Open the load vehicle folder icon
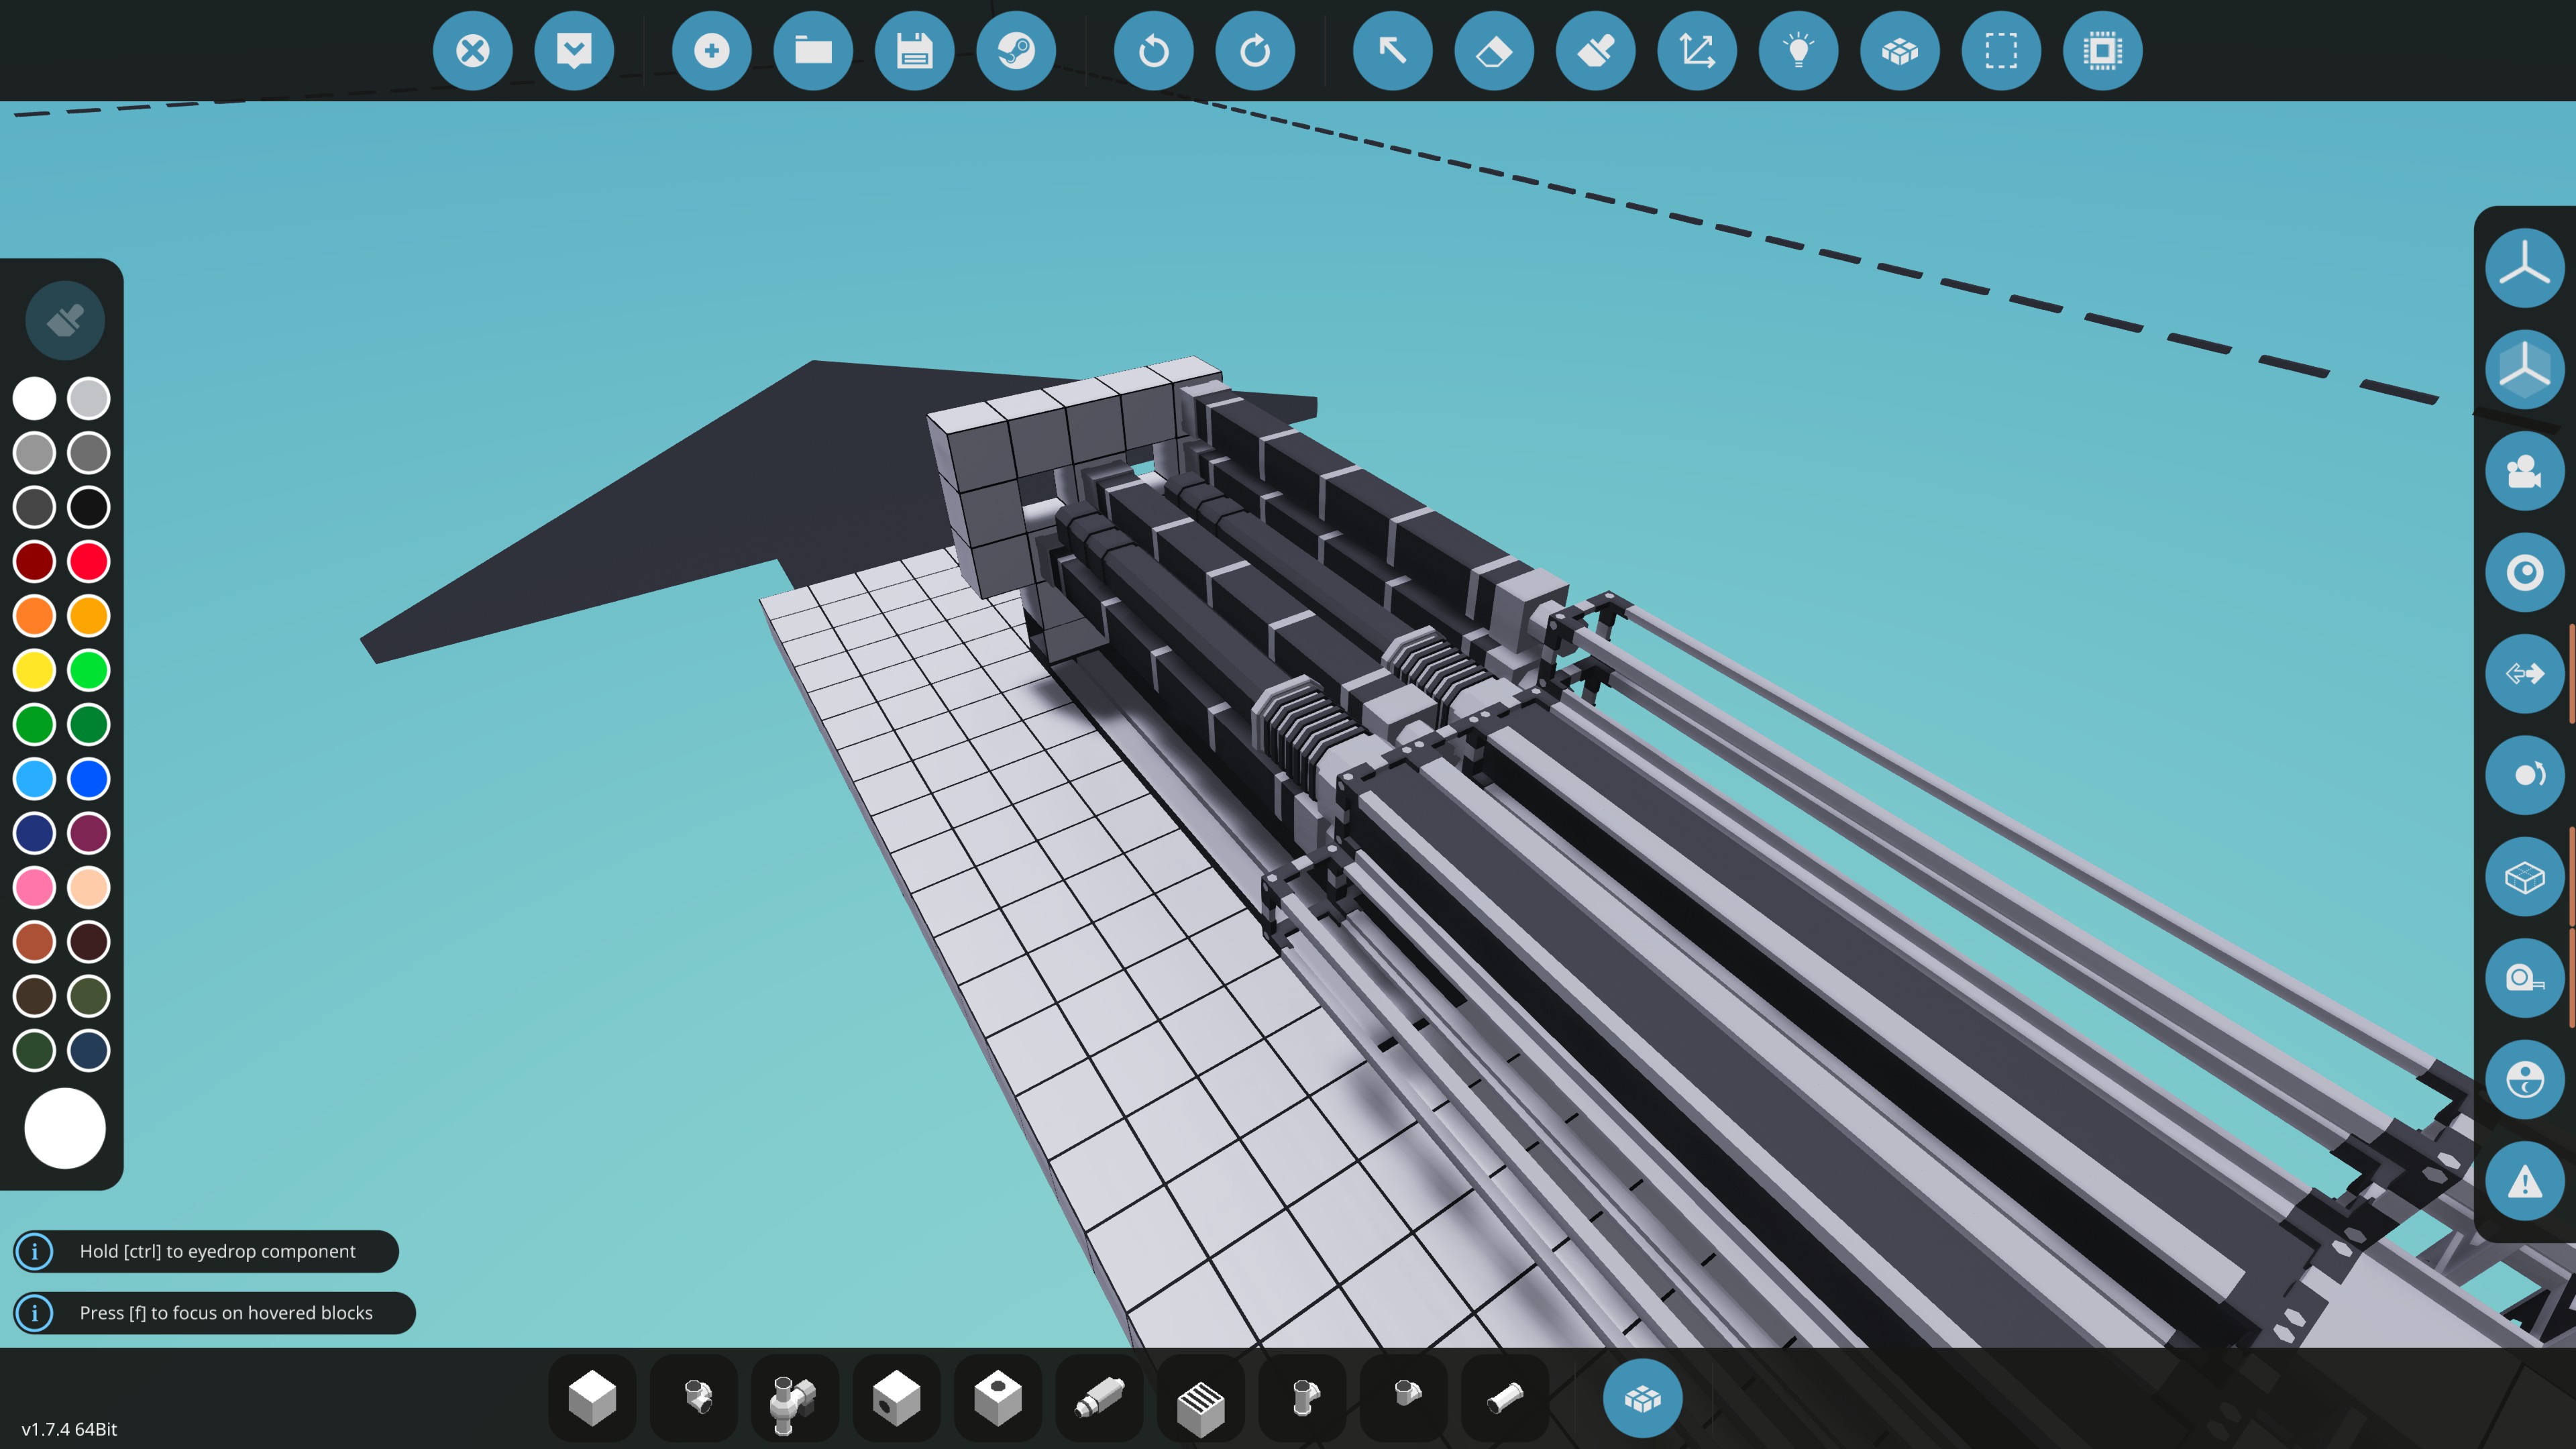The height and width of the screenshot is (1449, 2576). 813,51
